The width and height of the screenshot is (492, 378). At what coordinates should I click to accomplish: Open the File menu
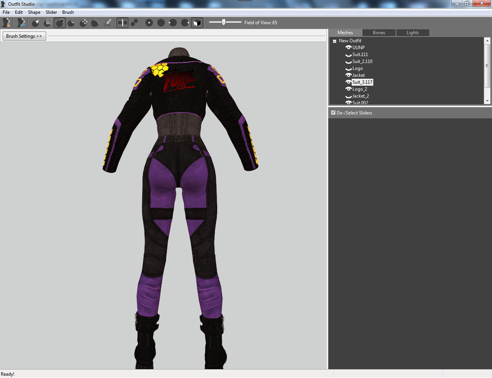(x=6, y=12)
